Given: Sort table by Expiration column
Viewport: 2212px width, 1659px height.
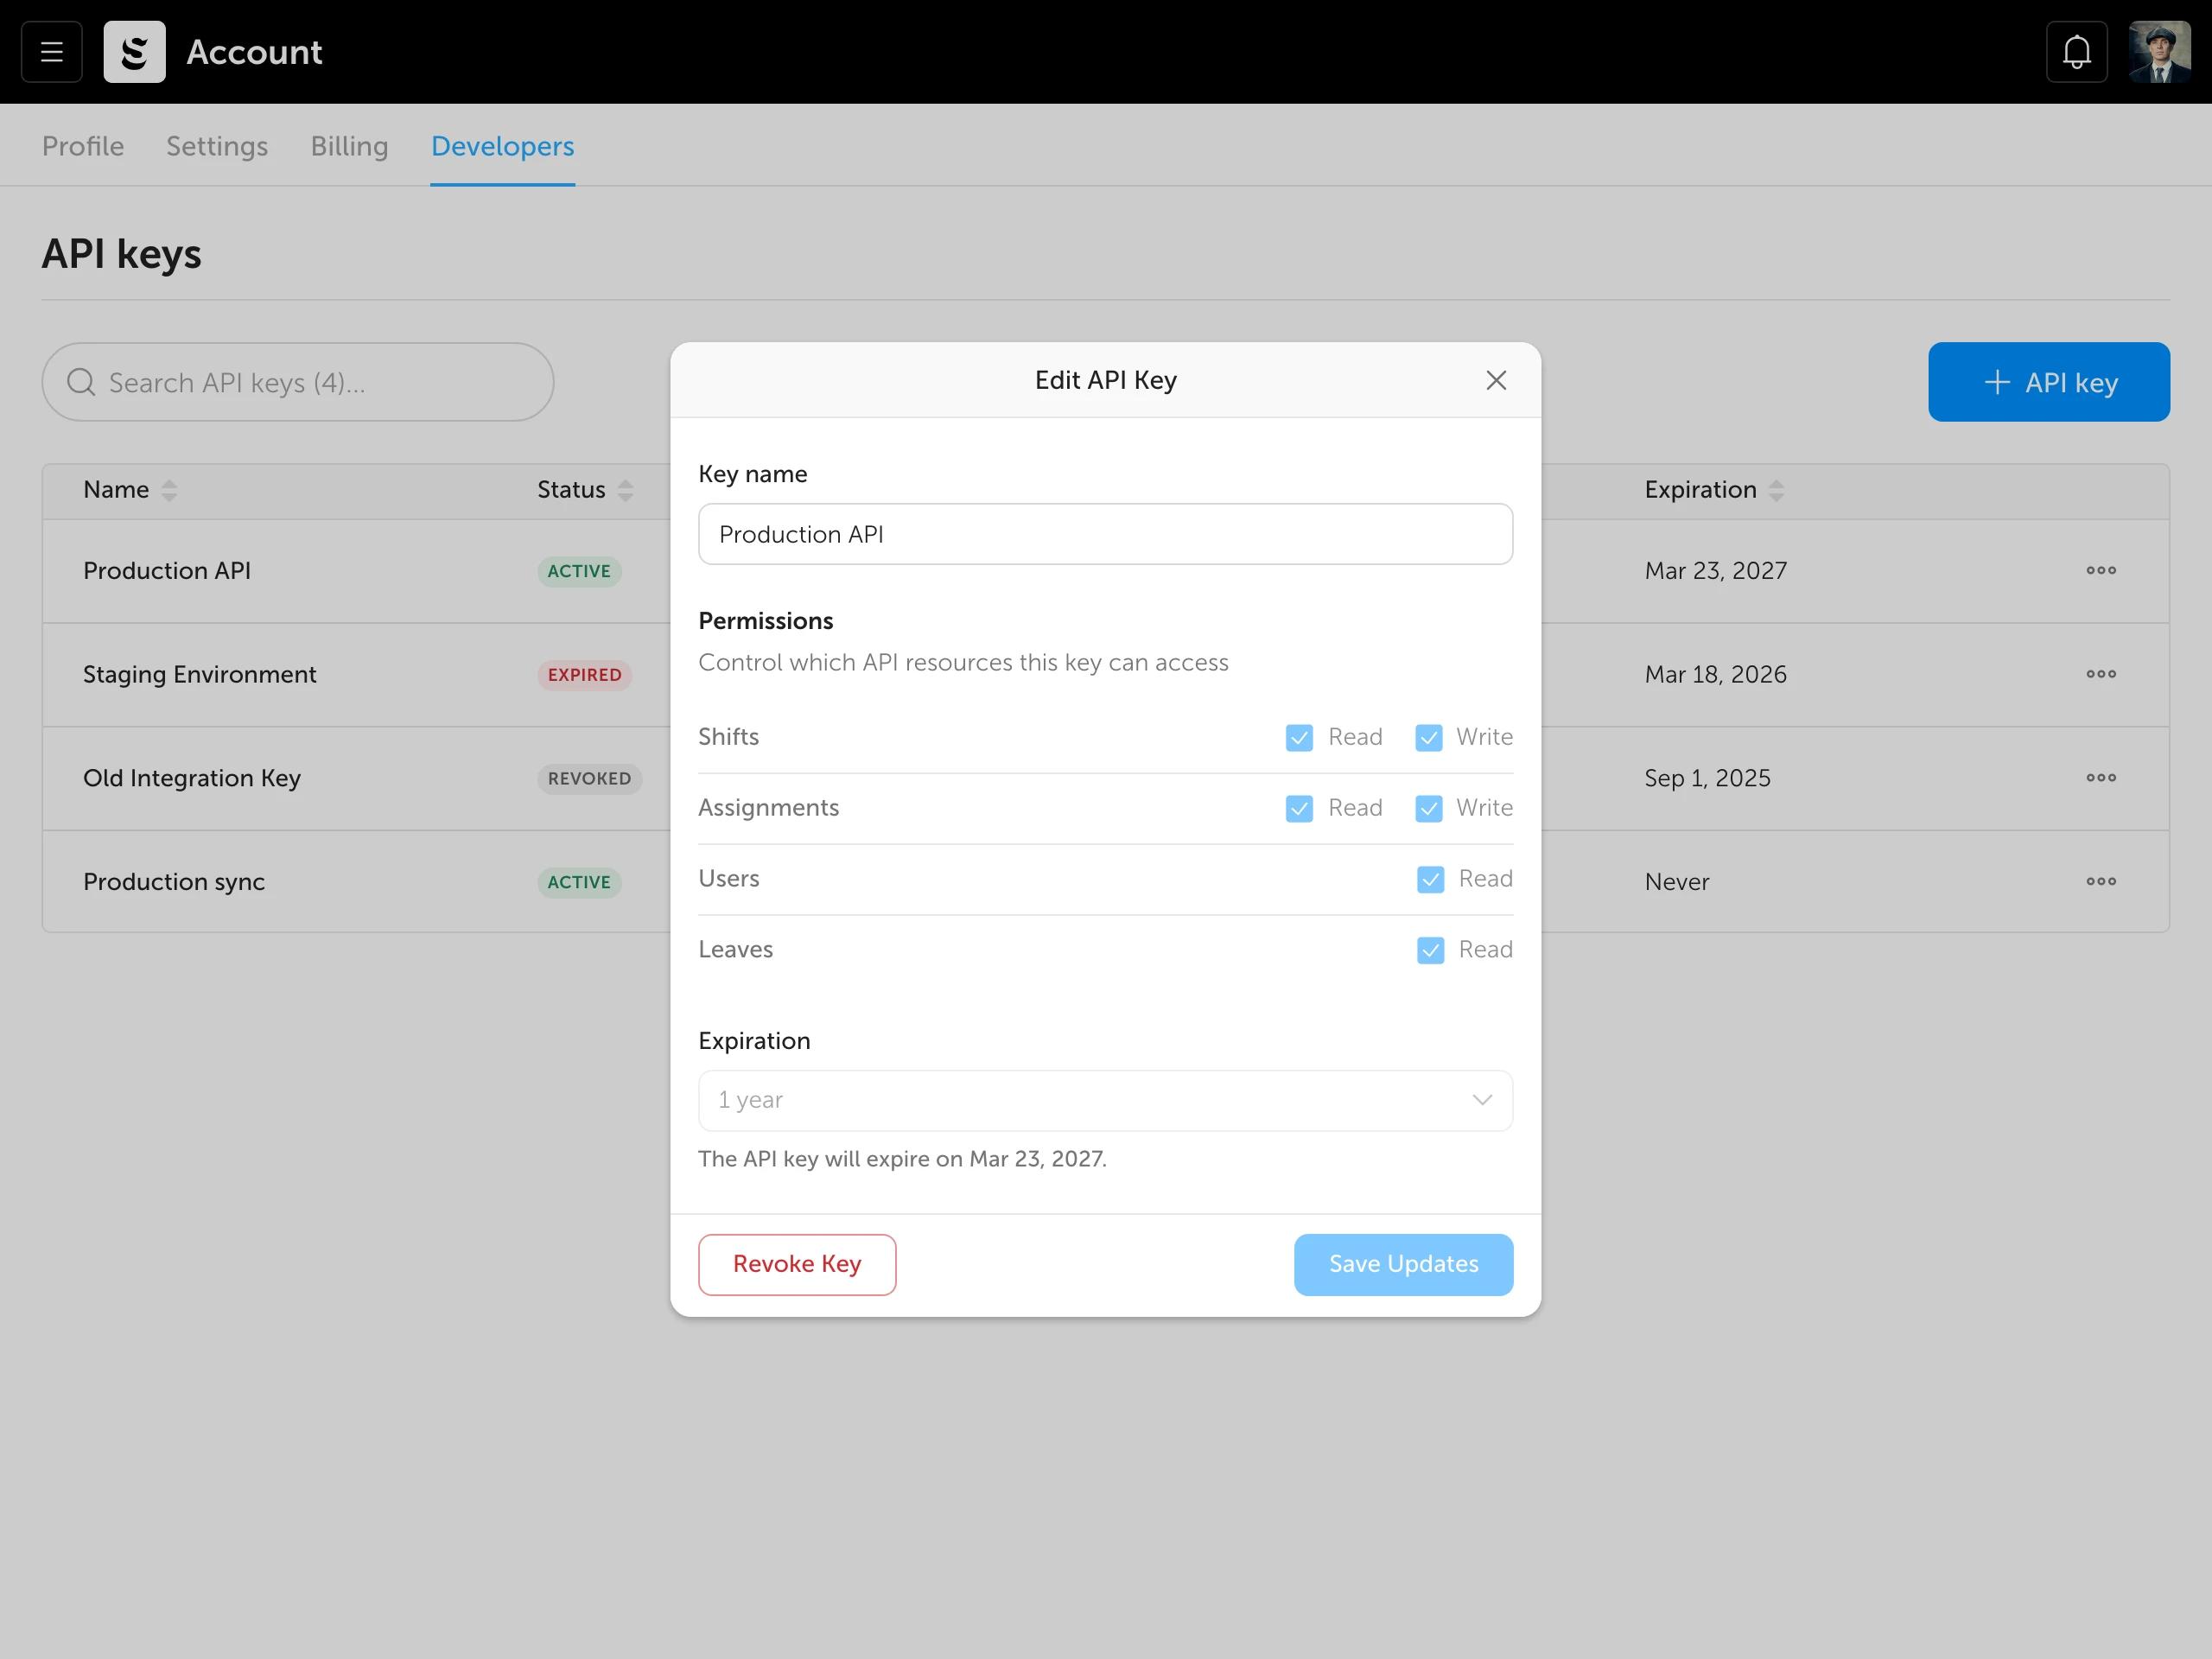Looking at the screenshot, I should point(1775,490).
